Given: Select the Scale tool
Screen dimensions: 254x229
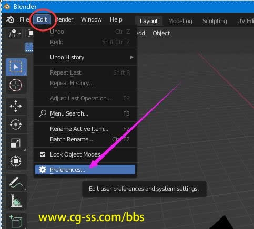Looking at the screenshot, I should click(16, 143).
